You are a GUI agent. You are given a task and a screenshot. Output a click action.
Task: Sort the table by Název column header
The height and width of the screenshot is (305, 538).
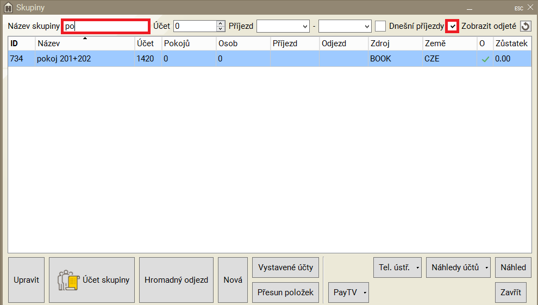84,43
